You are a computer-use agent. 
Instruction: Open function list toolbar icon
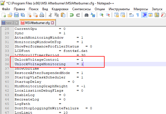[163, 15]
